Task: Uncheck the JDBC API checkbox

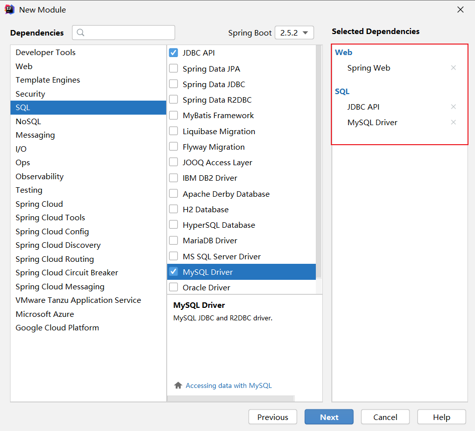Action: pyautogui.click(x=174, y=53)
